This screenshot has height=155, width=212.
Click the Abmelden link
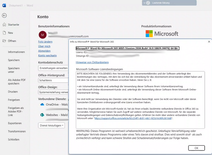coord(44,51)
